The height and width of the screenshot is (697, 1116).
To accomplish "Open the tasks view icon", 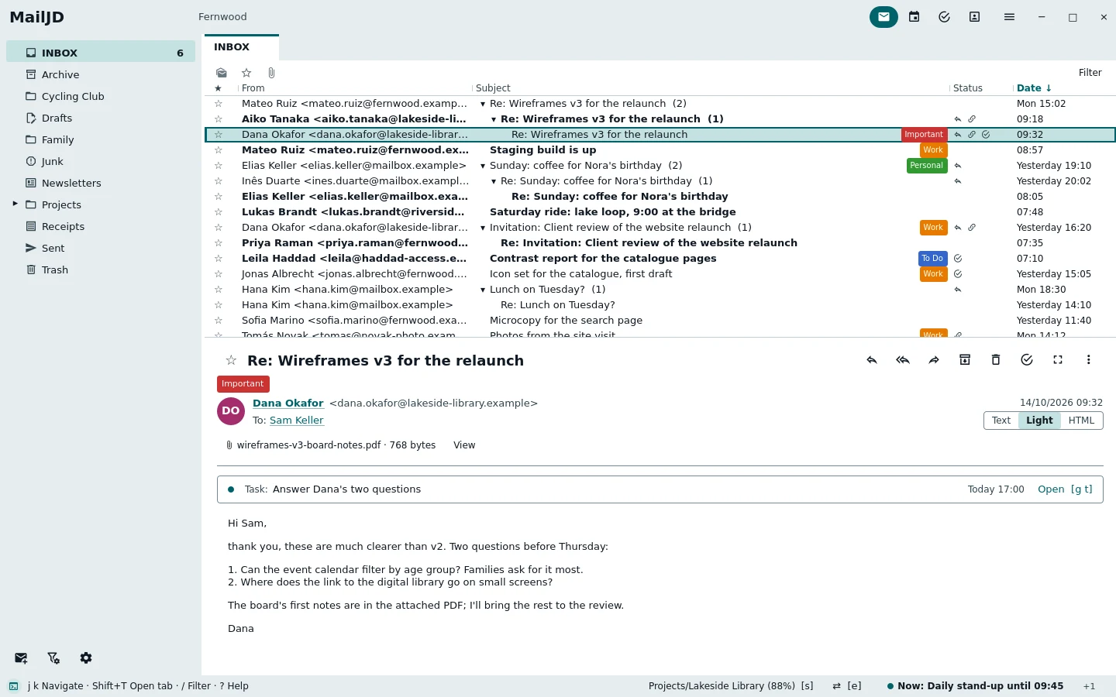I will [x=944, y=17].
